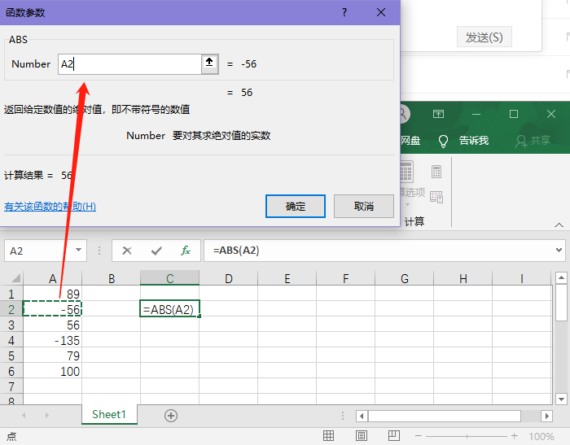This screenshot has width=570, height=445.
Task: Add a new sheet with plus icon
Action: (171, 415)
